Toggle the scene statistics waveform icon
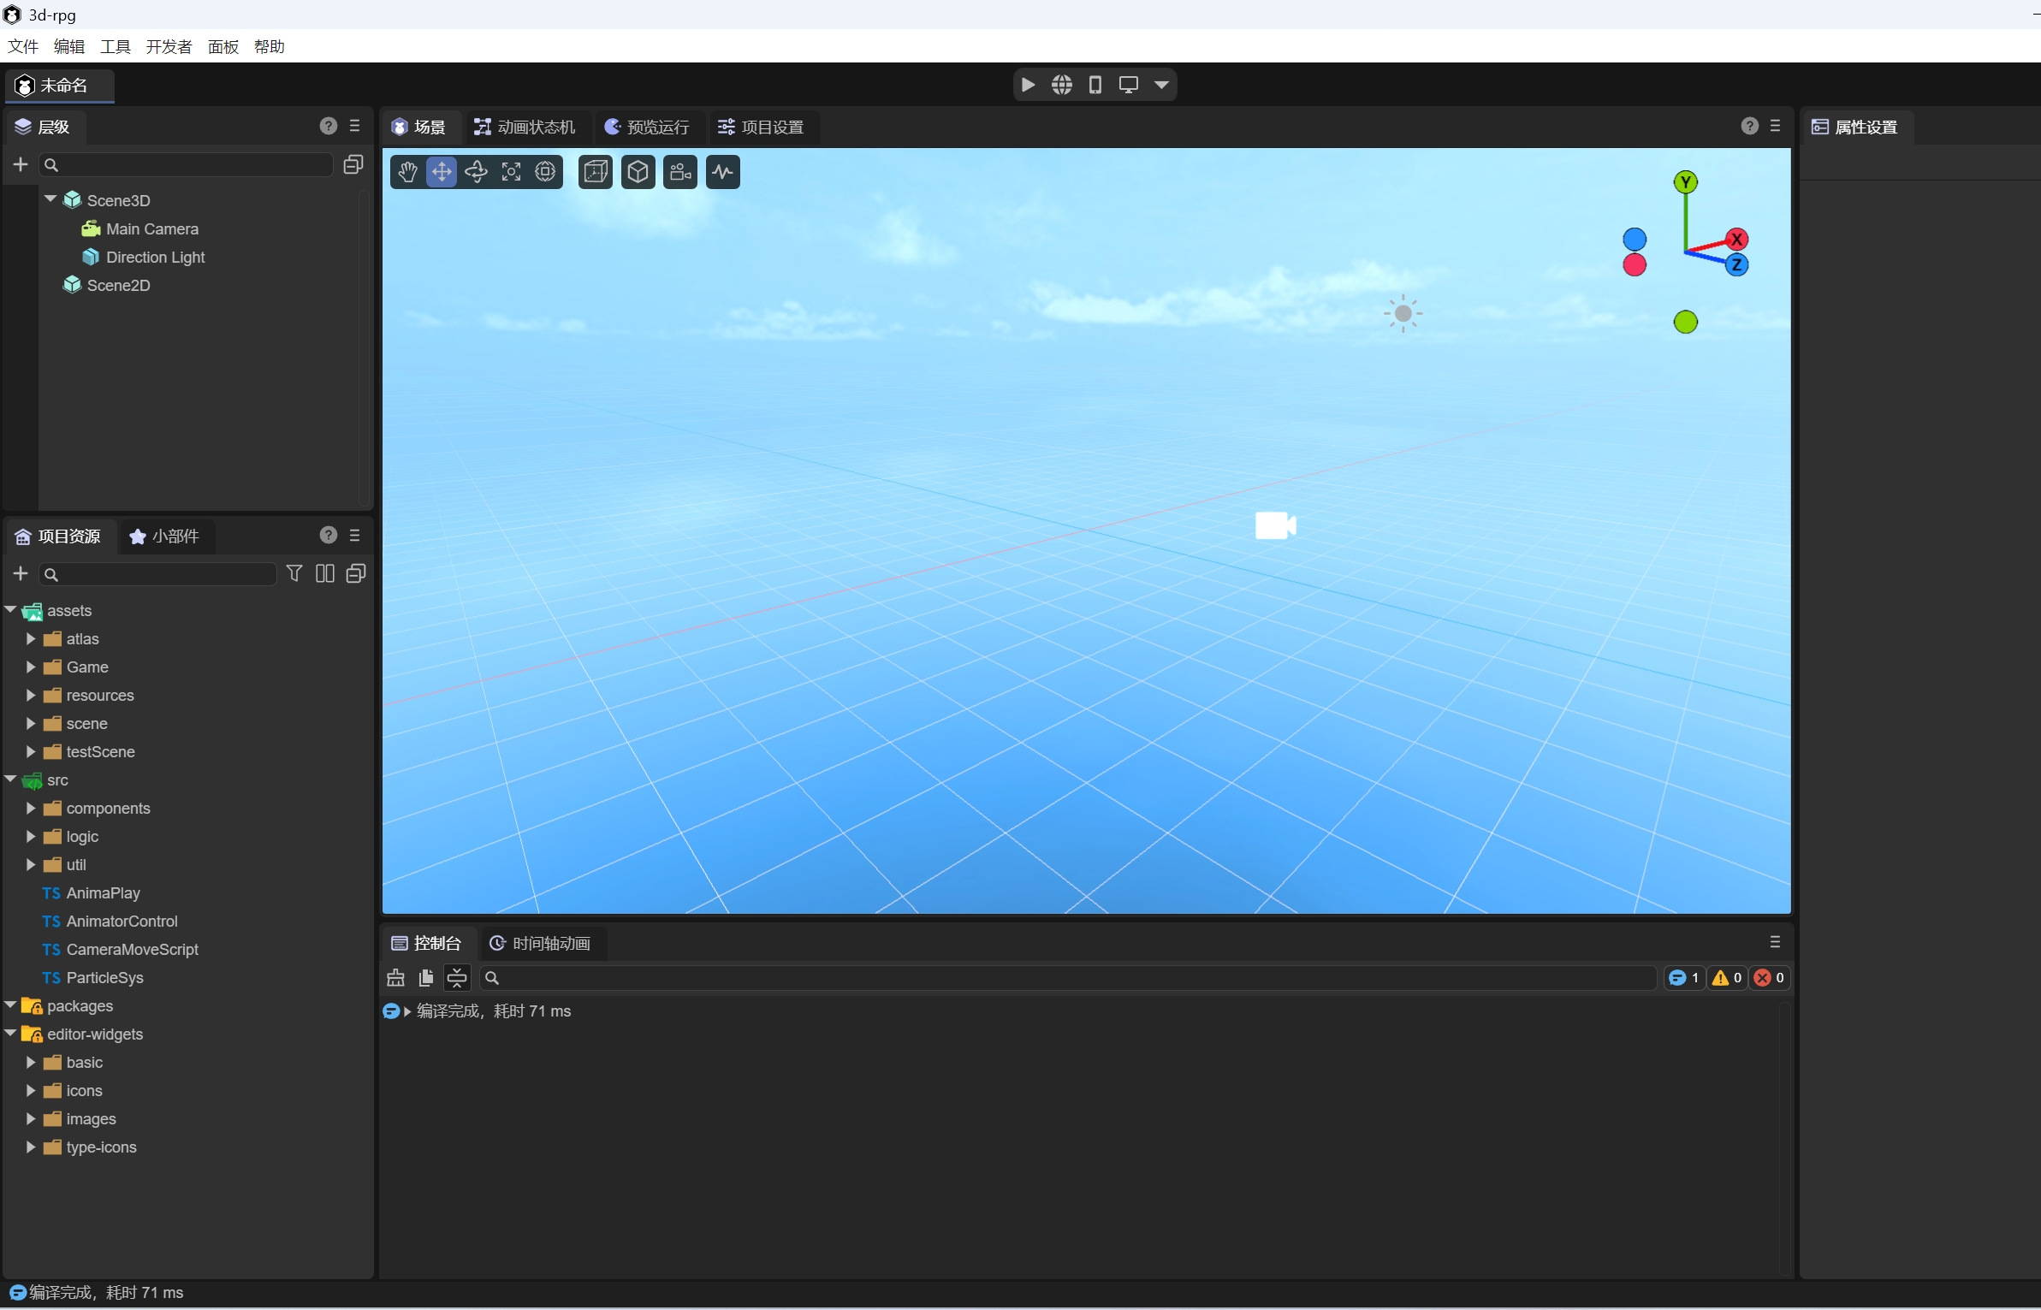Viewport: 2041px width, 1310px height. 723,172
